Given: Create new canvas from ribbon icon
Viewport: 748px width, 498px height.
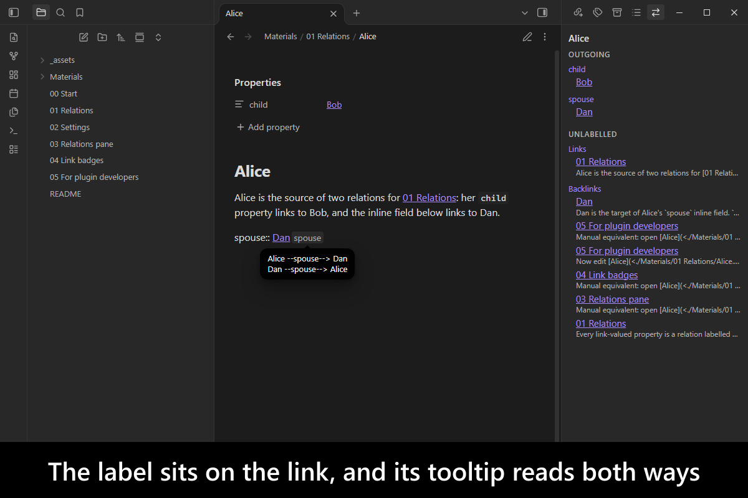Looking at the screenshot, I should point(14,75).
